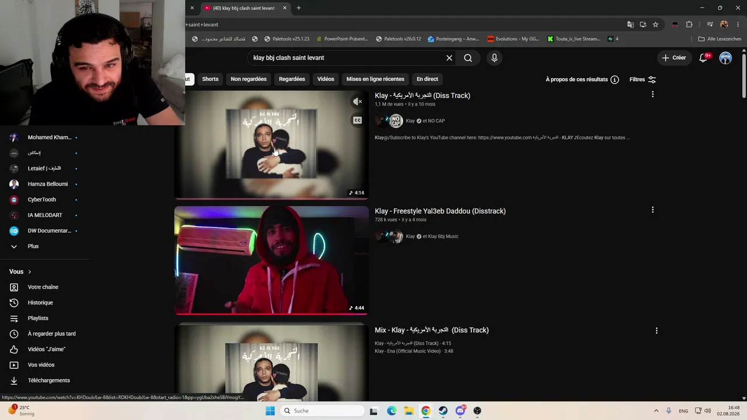
Task: Open options menu for Klay Diss Track video
Action: coord(652,94)
